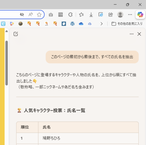Open Copilot pane more options ellipsis
146x145 pixels.
pyautogui.click(x=131, y=34)
